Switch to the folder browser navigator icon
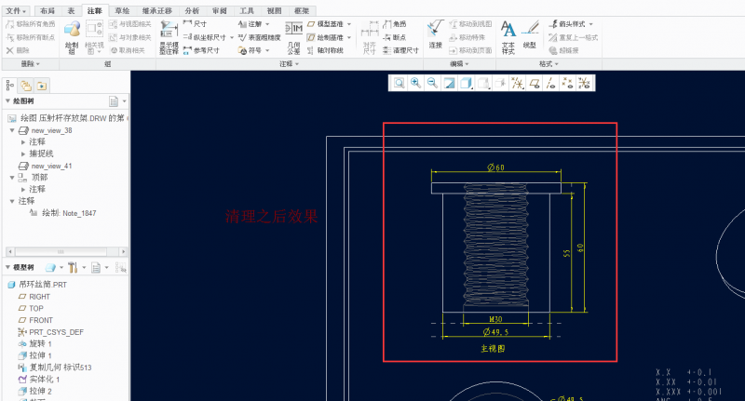Image resolution: width=745 pixels, height=401 pixels. pos(26,86)
